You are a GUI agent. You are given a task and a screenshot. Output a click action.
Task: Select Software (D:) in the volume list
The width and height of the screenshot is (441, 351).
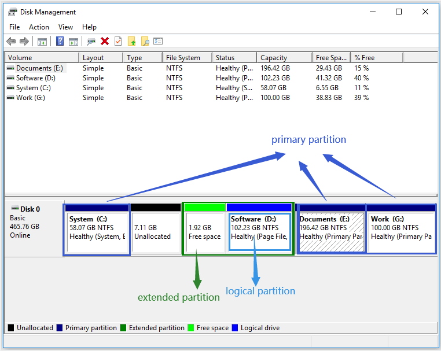[36, 78]
